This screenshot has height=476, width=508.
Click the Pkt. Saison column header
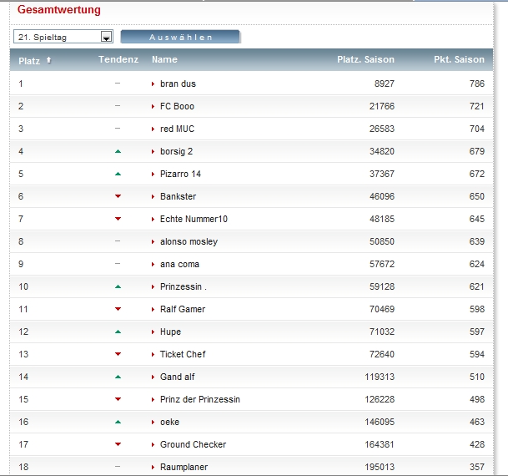point(459,60)
